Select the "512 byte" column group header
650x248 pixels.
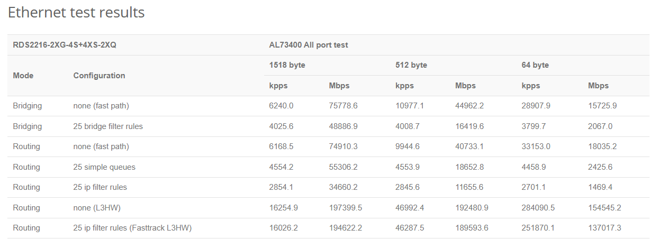coord(411,65)
